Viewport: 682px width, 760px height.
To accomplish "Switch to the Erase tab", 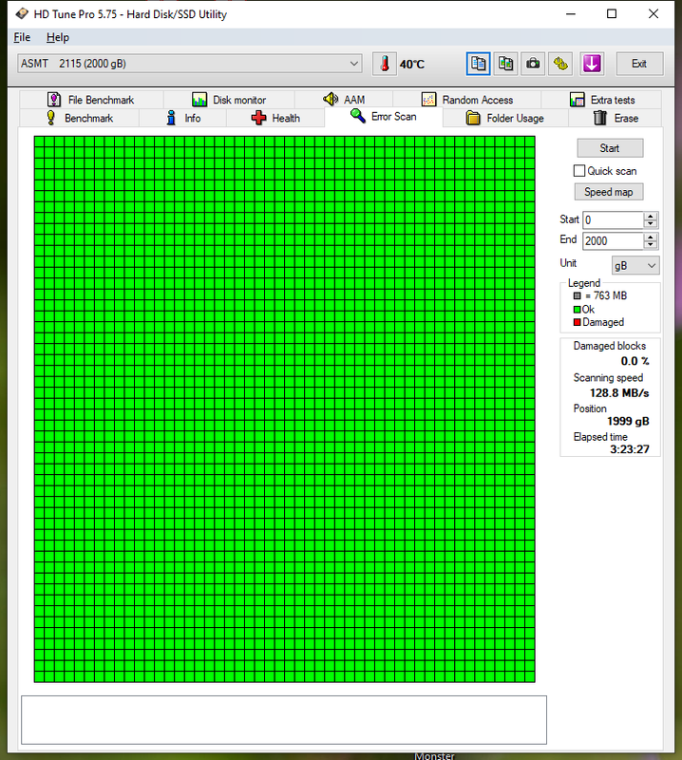I will 616,118.
